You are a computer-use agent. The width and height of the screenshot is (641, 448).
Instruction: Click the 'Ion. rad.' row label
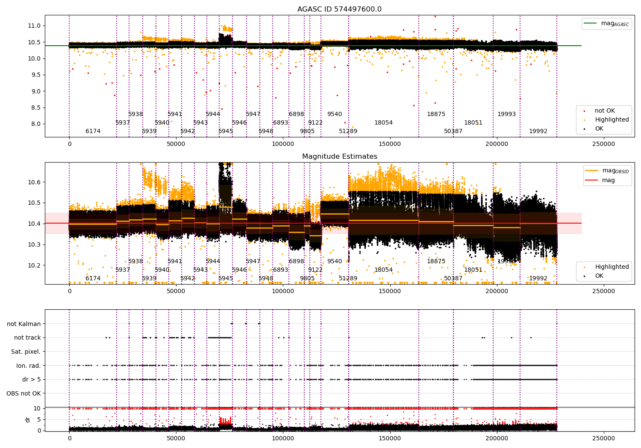click(x=29, y=366)
